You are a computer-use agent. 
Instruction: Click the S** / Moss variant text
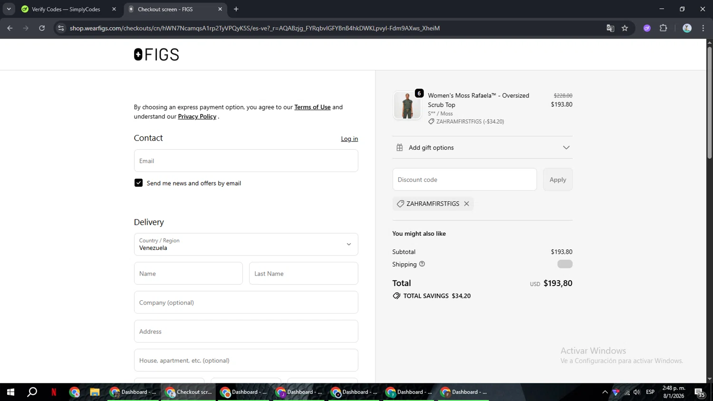pos(440,114)
